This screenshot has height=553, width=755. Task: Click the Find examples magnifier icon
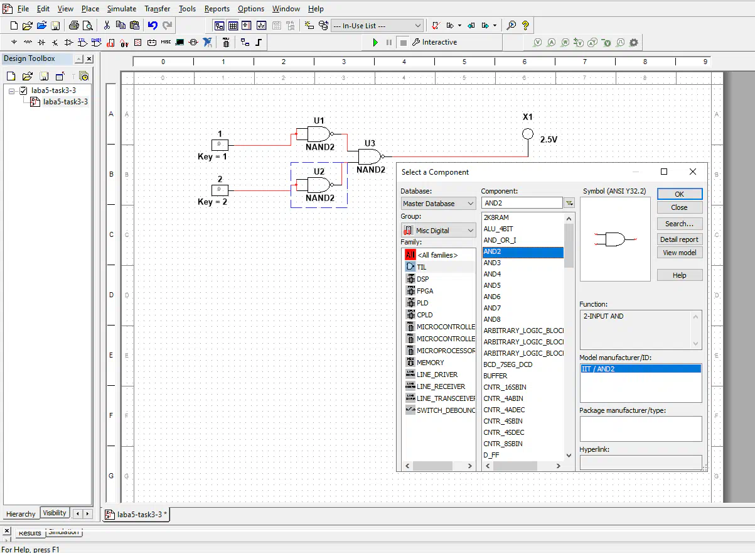511,26
